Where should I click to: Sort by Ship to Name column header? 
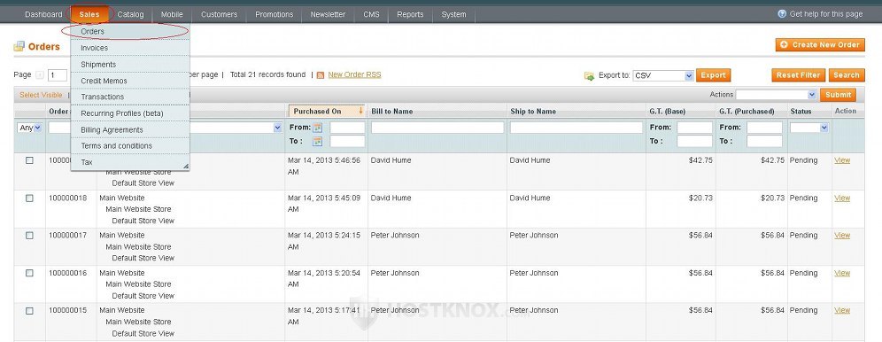coord(533,112)
